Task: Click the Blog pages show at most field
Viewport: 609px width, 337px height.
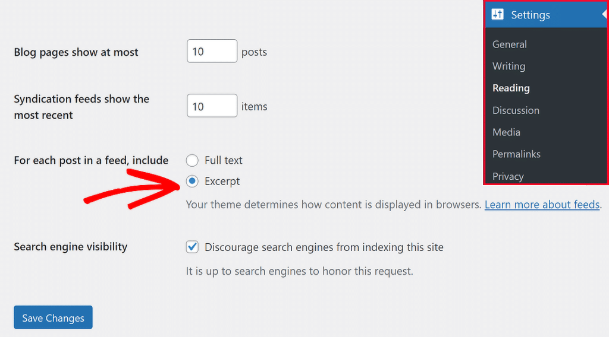Action: click(212, 52)
